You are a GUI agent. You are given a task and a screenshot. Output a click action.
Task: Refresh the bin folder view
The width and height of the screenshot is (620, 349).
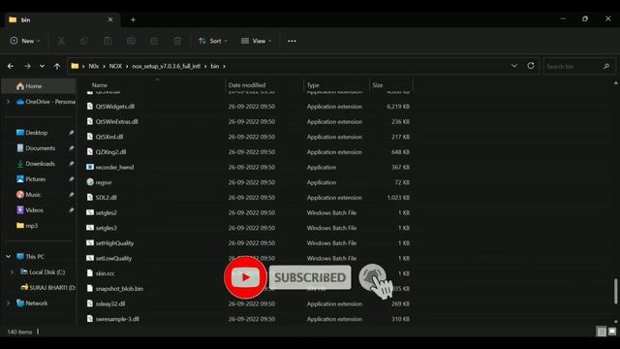[531, 66]
